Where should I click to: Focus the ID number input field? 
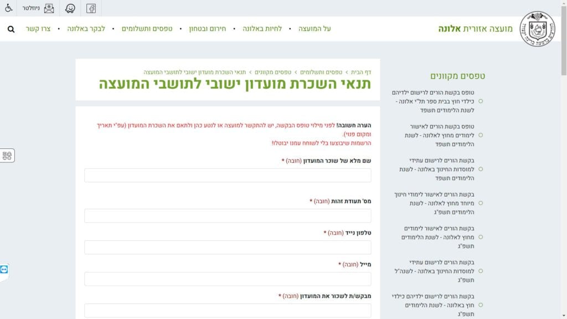(x=228, y=215)
